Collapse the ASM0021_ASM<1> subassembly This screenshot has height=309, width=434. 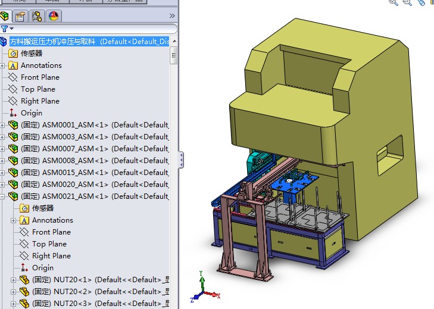pos(2,196)
